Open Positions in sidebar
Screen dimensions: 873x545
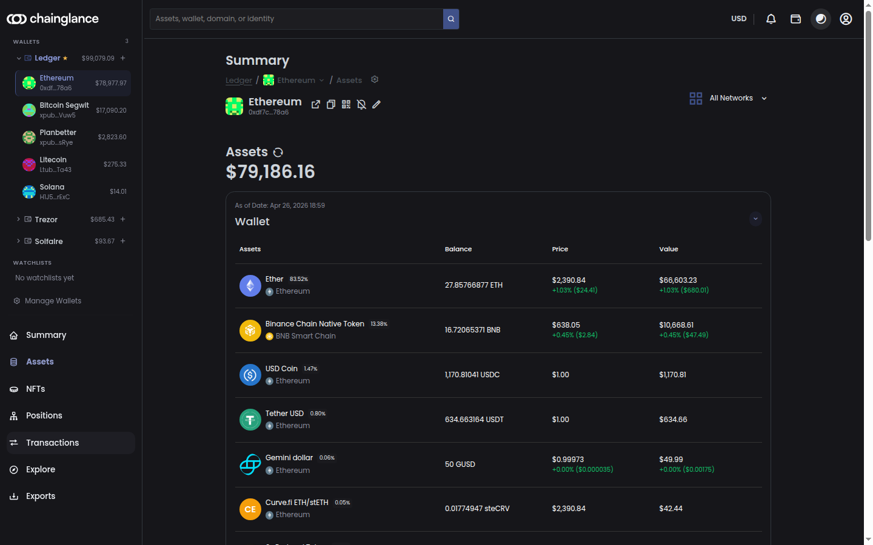71,416
